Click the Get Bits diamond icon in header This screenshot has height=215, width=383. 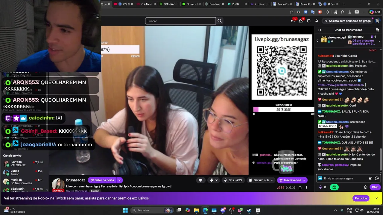317,21
